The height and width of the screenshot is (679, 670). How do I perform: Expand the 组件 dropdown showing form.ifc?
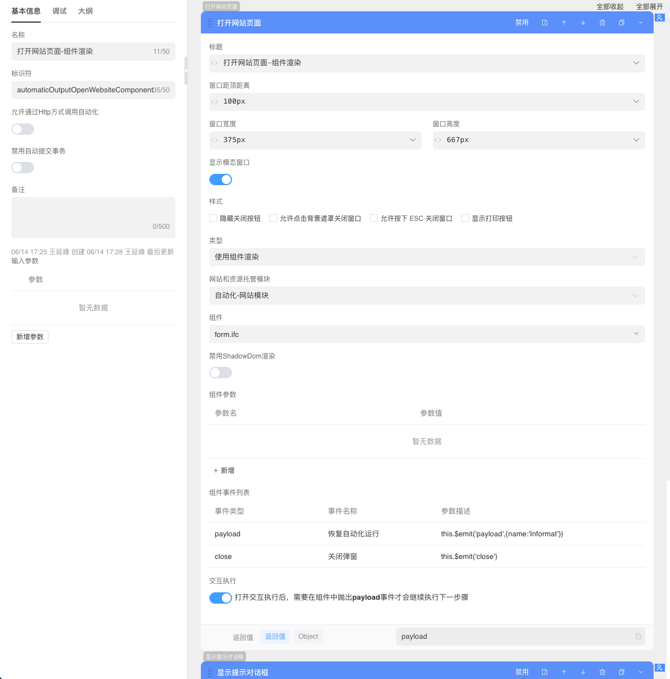click(x=427, y=334)
